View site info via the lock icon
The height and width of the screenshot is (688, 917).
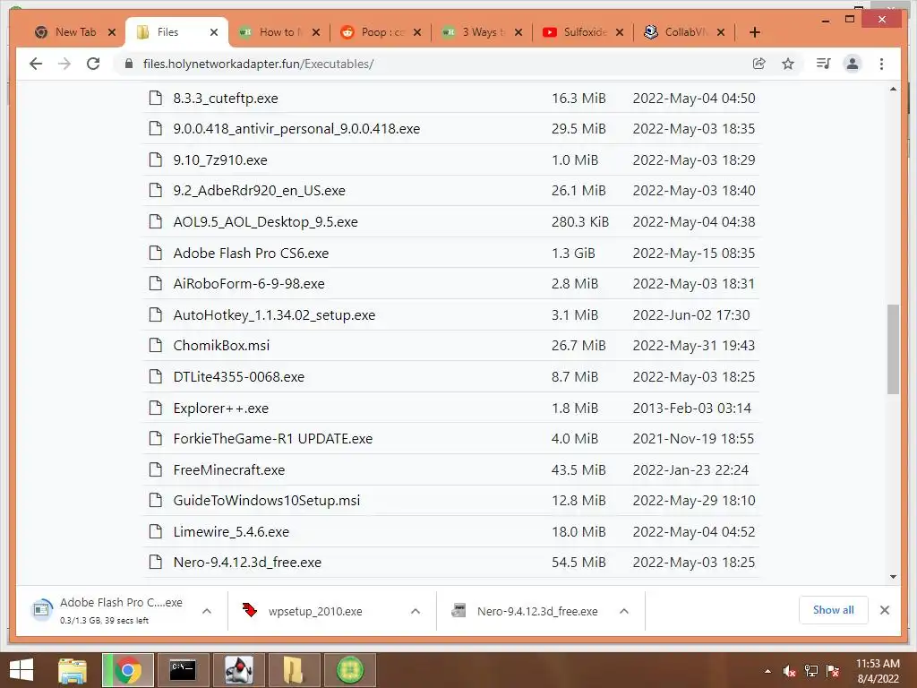click(129, 64)
